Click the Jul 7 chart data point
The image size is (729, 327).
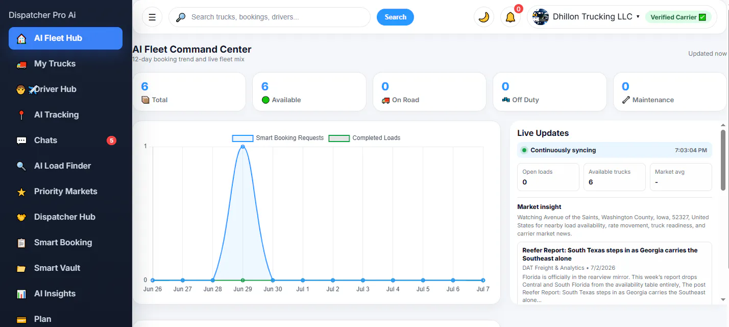coord(483,280)
